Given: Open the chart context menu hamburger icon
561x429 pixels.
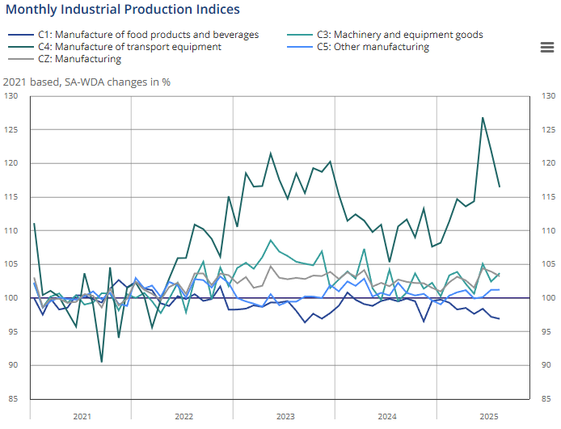Looking at the screenshot, I should coord(546,47).
